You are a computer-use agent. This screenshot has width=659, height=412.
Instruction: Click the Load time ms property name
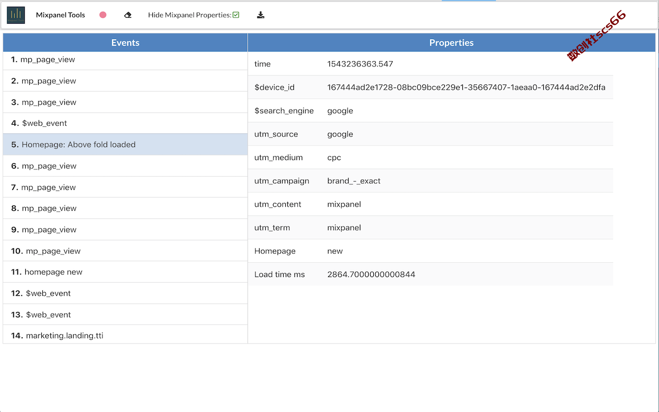point(280,274)
